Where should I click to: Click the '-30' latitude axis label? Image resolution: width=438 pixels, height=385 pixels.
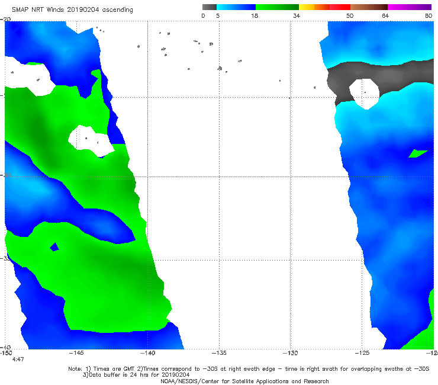(x=5, y=175)
